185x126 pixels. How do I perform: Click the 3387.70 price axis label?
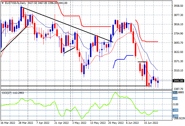point(178,89)
